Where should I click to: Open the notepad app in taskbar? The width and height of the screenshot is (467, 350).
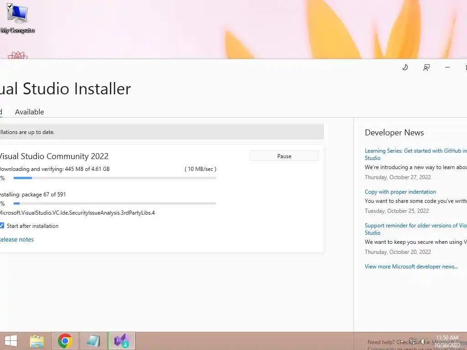pyautogui.click(x=93, y=341)
